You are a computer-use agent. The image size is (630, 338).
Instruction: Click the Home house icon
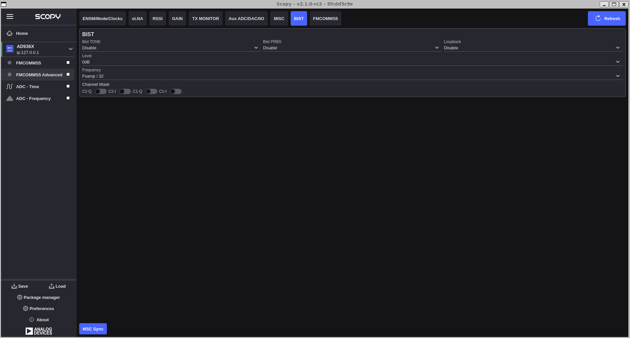[10, 33]
